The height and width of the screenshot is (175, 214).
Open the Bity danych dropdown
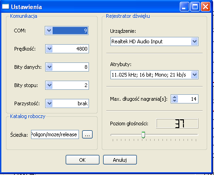[49, 67]
